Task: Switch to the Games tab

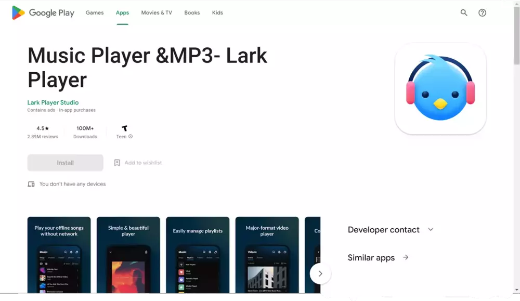Action: 95,12
